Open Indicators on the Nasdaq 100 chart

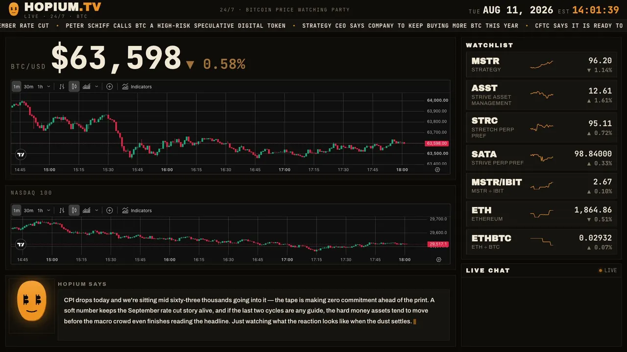tap(137, 210)
